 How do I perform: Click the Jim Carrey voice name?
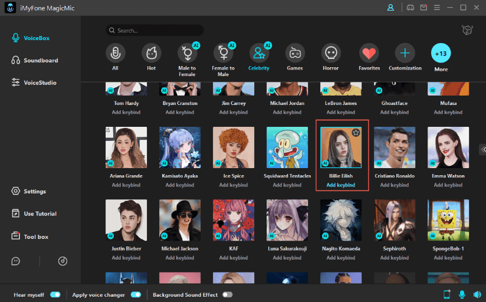pyautogui.click(x=234, y=103)
